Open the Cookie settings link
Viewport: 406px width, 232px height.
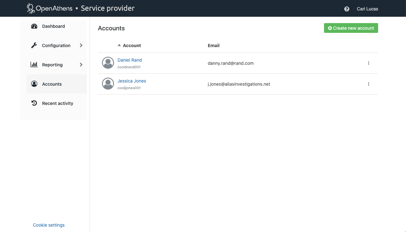pos(49,225)
